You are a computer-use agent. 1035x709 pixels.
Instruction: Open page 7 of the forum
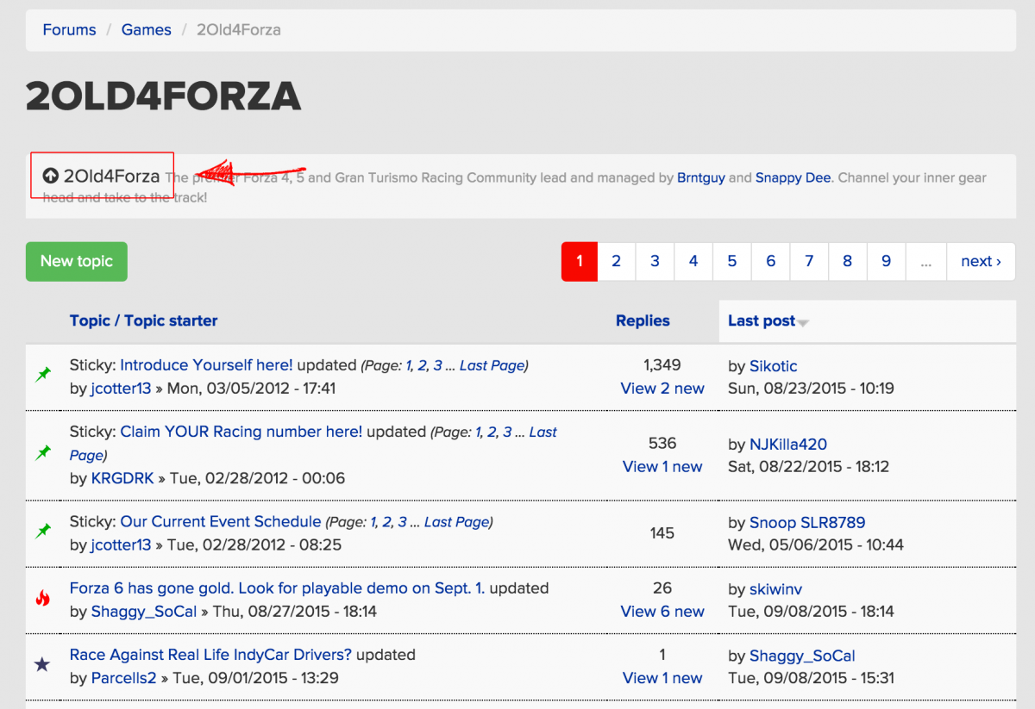click(809, 261)
